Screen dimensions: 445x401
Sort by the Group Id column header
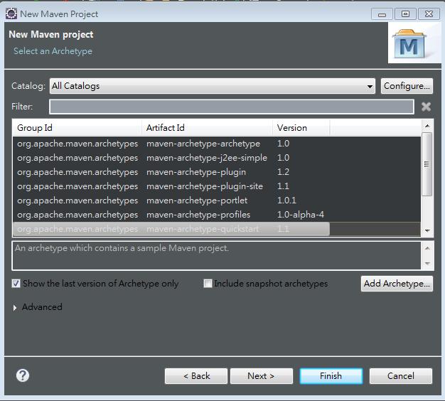[x=77, y=128]
